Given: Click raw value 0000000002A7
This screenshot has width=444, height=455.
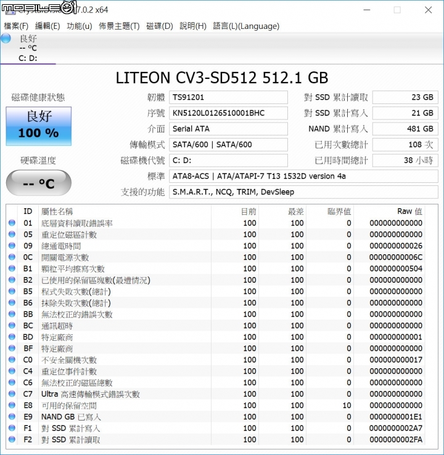Looking at the screenshot, I should pos(396,428).
